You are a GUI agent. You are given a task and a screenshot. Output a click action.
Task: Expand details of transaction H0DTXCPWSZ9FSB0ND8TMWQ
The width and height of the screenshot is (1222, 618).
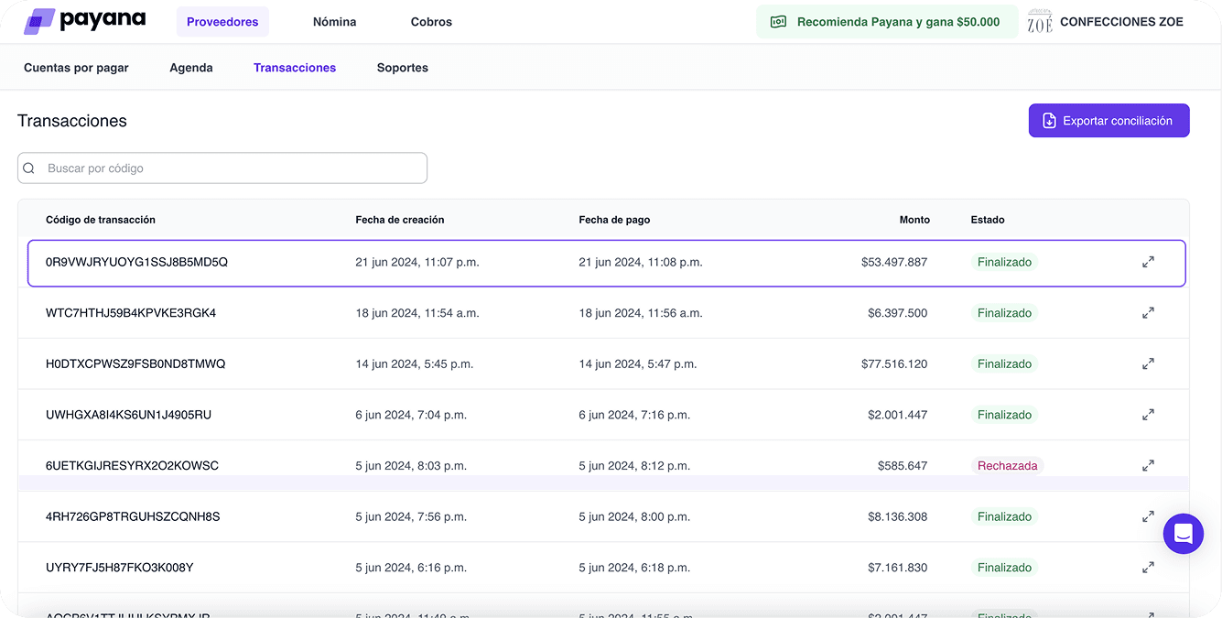[x=1148, y=363]
